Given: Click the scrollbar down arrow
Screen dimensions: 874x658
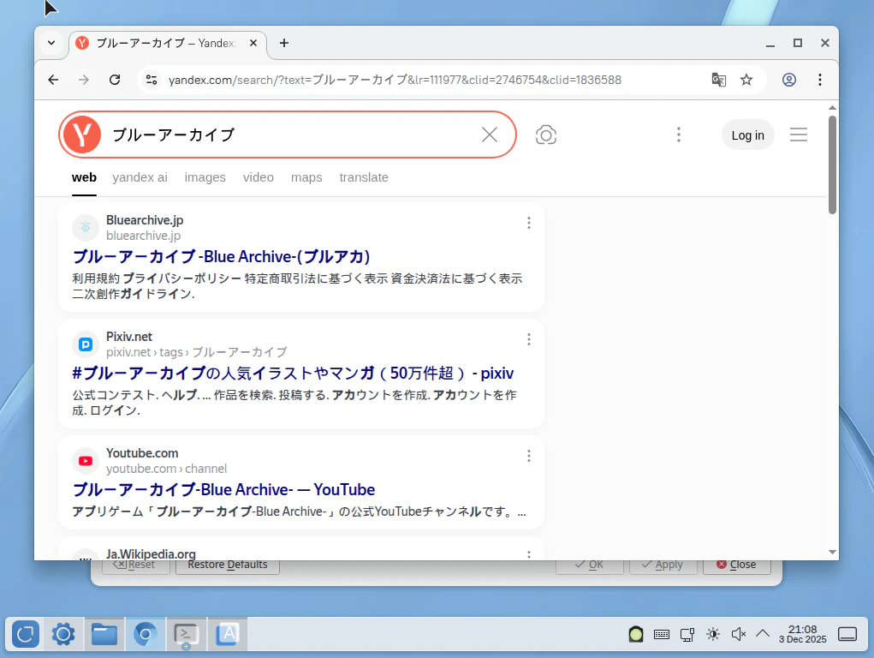Looking at the screenshot, I should click(x=832, y=552).
